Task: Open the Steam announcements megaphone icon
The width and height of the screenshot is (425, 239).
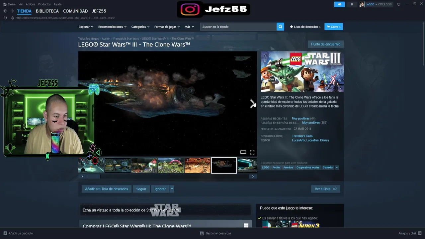Action: tap(339, 4)
